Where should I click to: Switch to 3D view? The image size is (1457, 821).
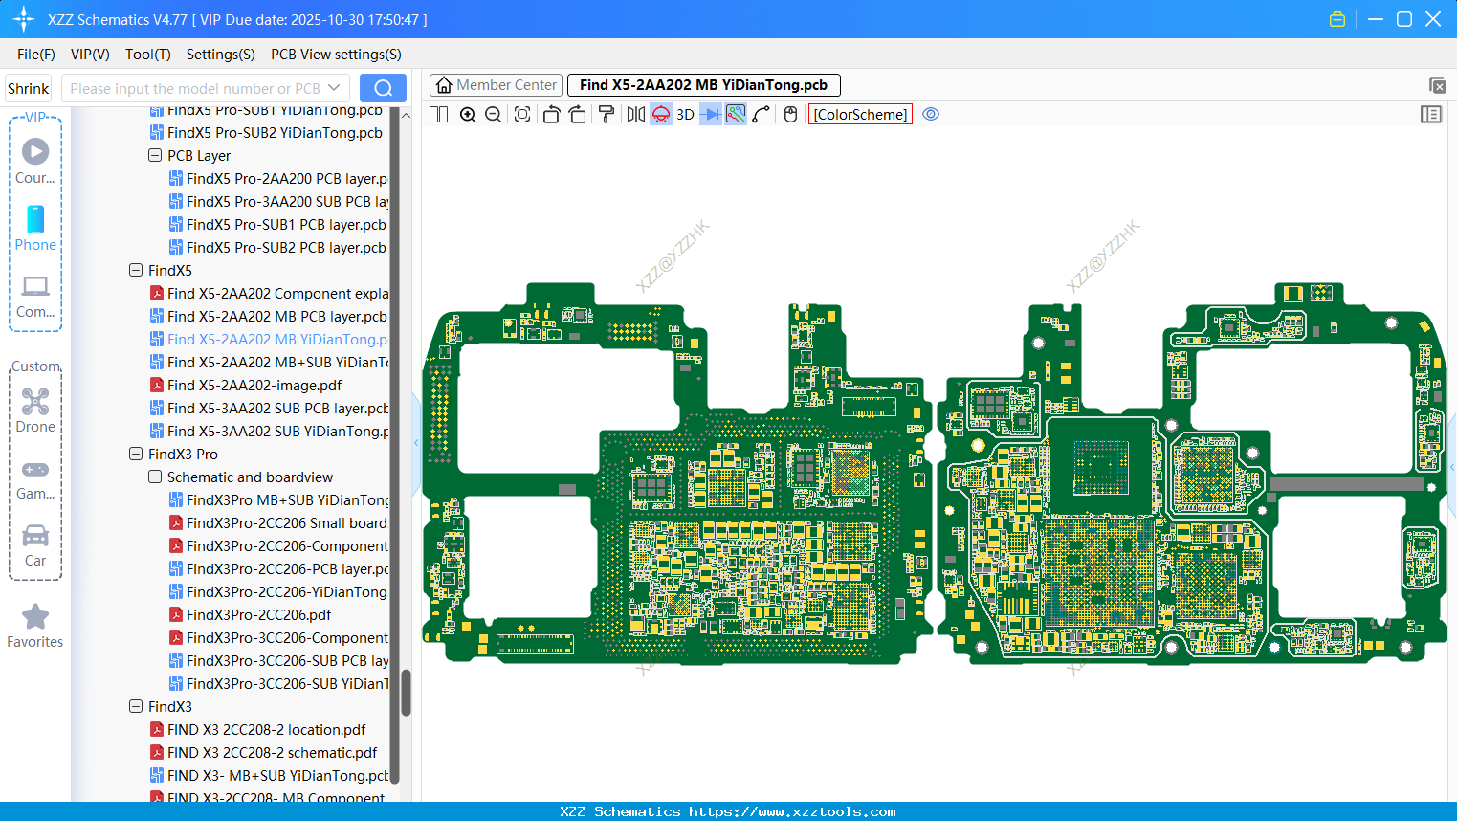[685, 115]
